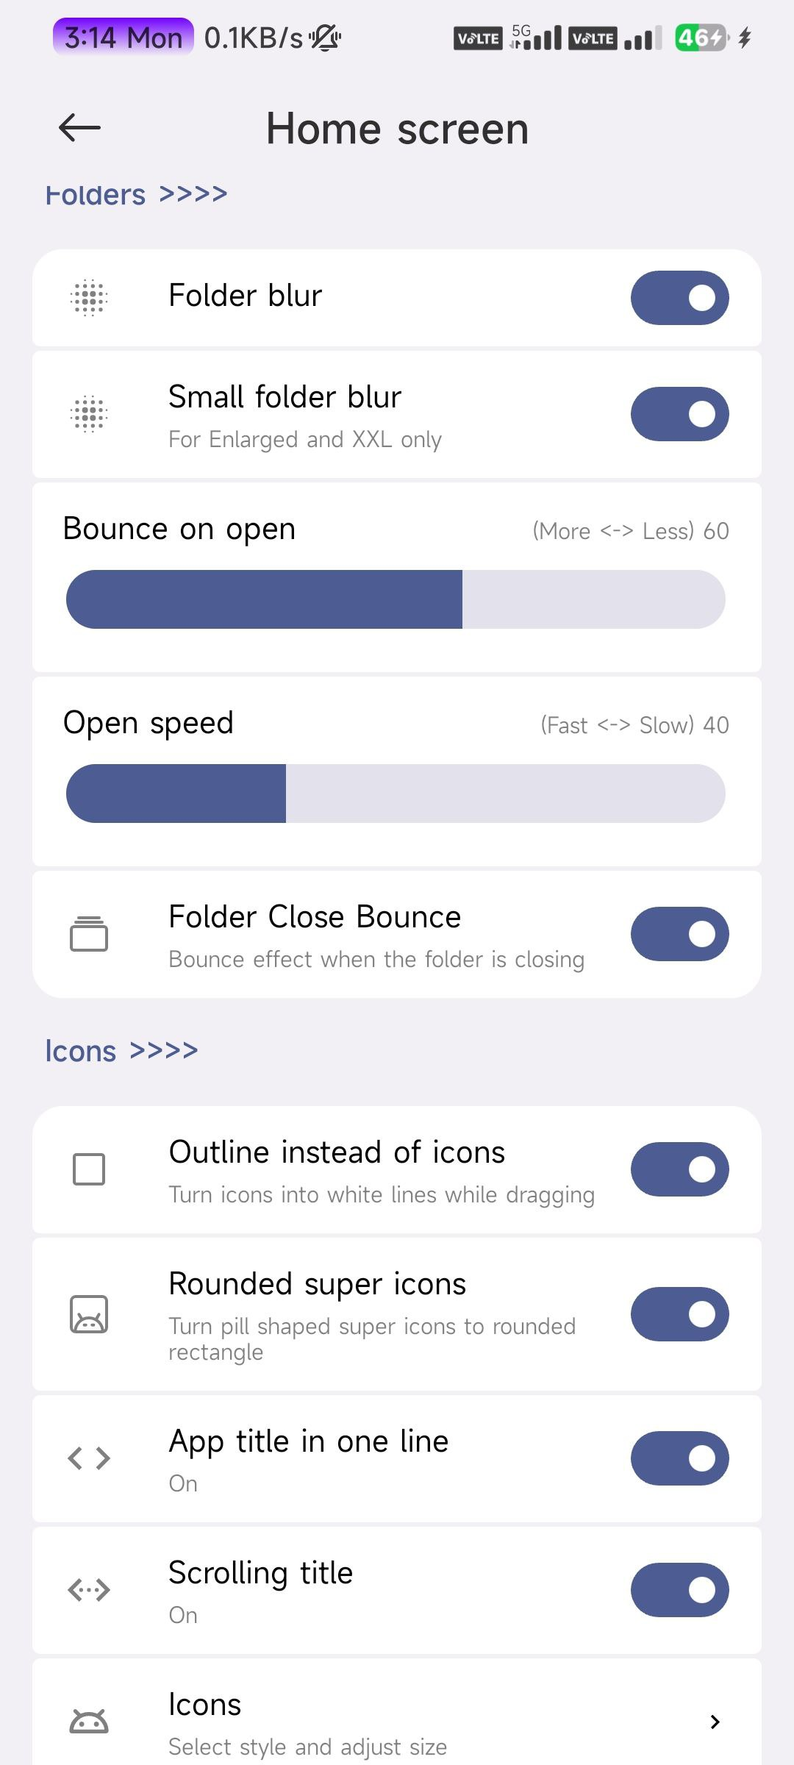Screen dimensions: 794x1765
Task: Turn off Small folder blur switch
Action: (x=680, y=414)
